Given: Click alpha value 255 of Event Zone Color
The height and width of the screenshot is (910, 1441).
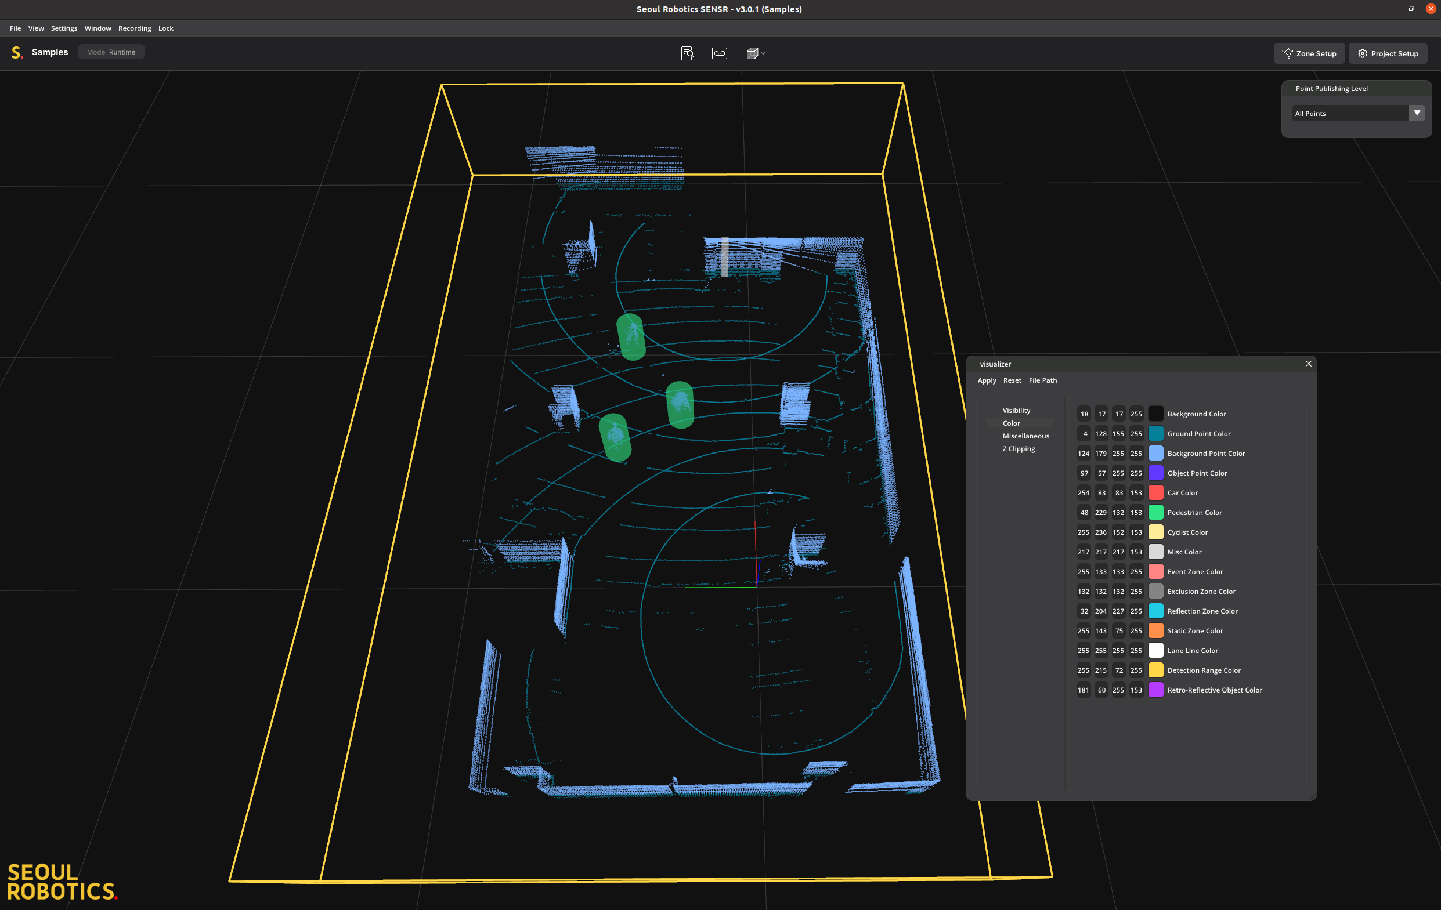Looking at the screenshot, I should tap(1136, 572).
